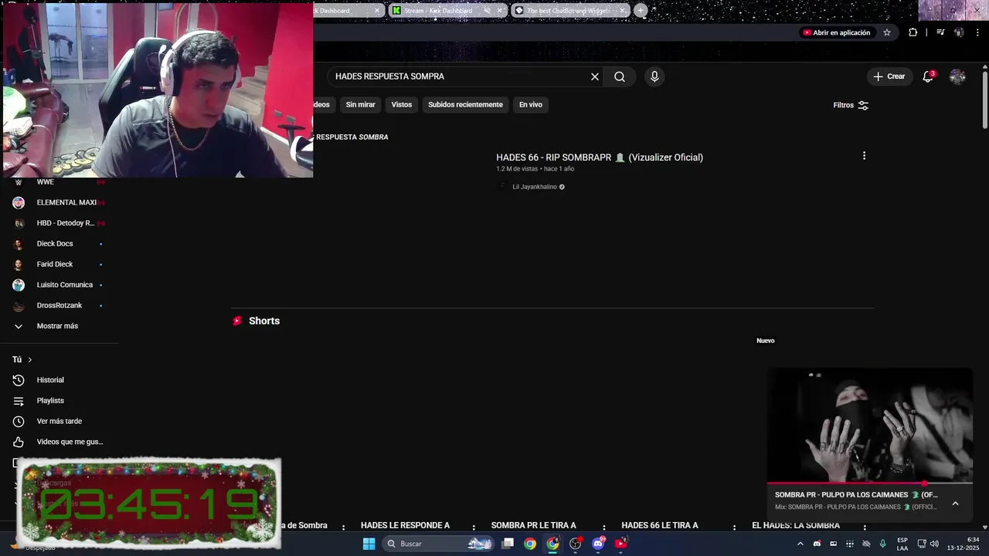Screen dimensions: 989x556
Task: Close the Stream - Kick Dashboard tab
Action: pos(500,11)
